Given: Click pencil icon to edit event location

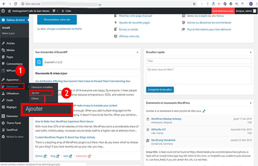Looking at the screenshot, I should [204, 111].
